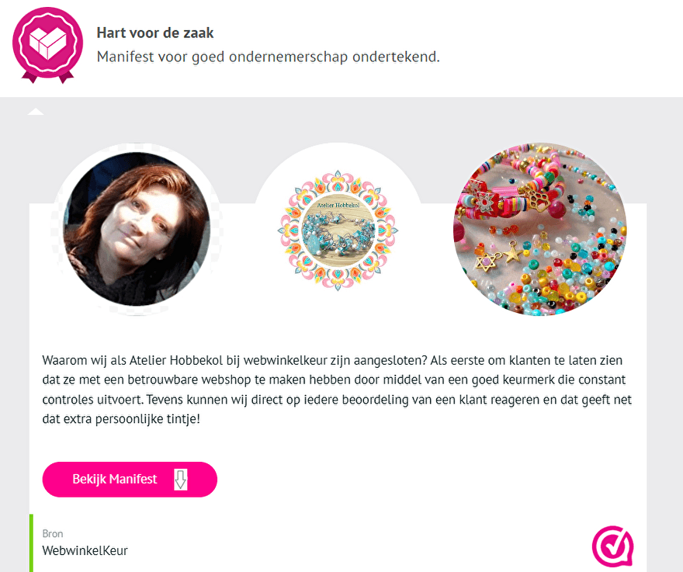
Task: Click "Manifest voor goed ondernemerschap ondertekend." text
Action: click(x=269, y=57)
